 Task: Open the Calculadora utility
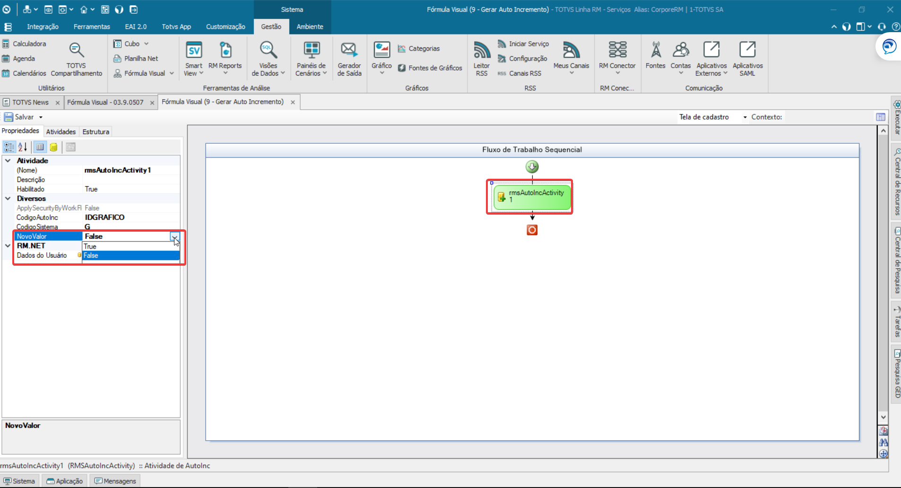(x=25, y=44)
